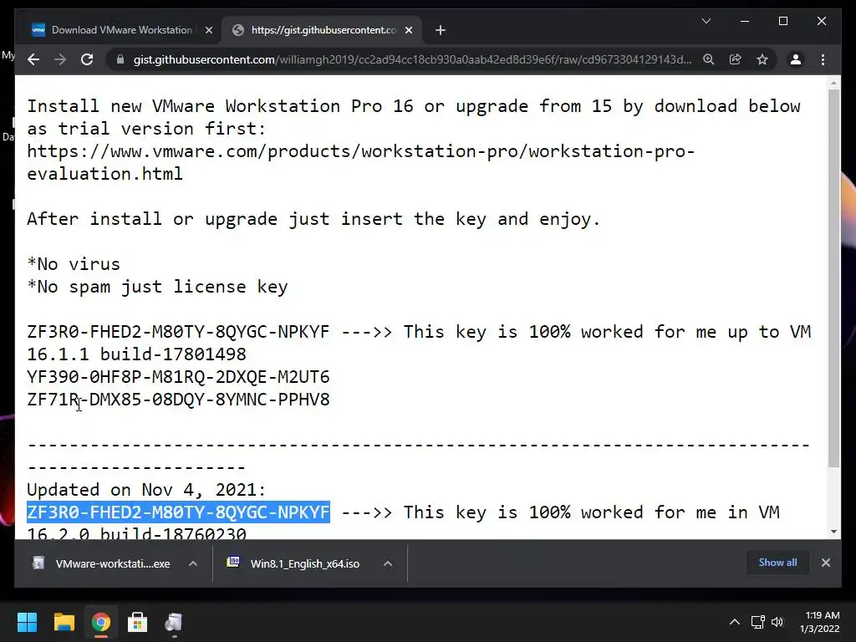Screen dimensions: 856x642
Task: Click "Updated on Nov 4, 2021:" text
Action: click(146, 490)
